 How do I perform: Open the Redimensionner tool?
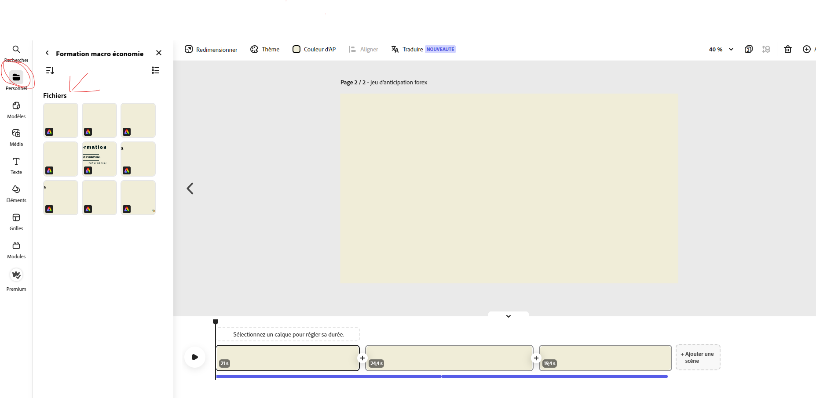pos(211,49)
